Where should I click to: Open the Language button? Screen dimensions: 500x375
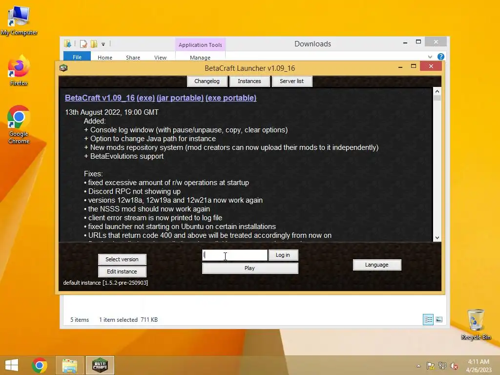[377, 265]
